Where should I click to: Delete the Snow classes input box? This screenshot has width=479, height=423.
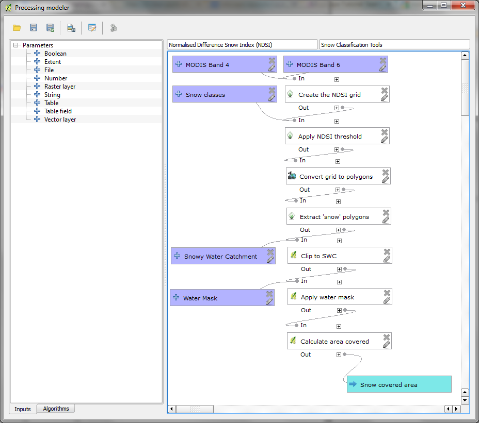pos(272,91)
